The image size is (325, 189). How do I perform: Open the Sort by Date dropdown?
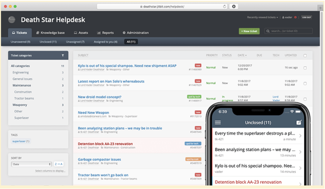click(x=31, y=164)
